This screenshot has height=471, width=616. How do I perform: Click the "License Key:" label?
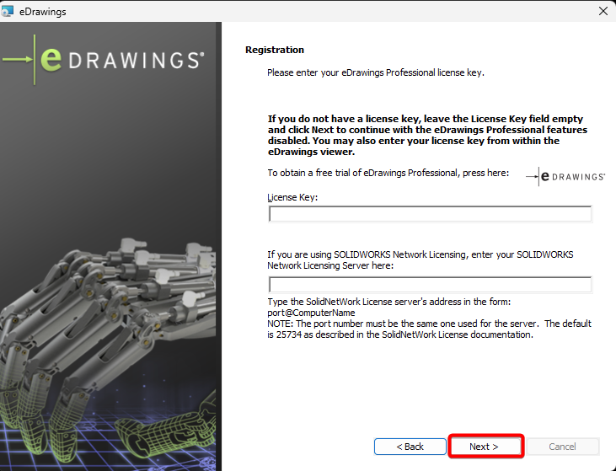(x=292, y=197)
